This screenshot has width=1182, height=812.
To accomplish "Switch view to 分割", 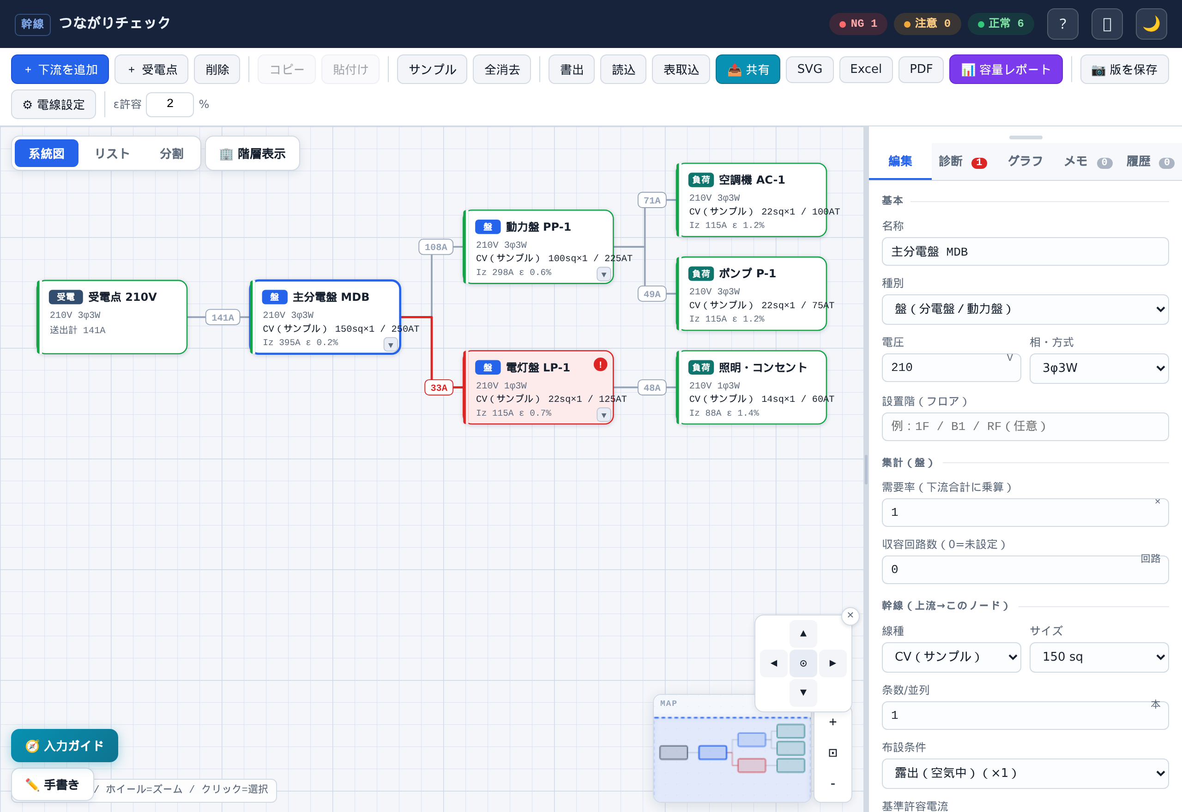I will (172, 153).
